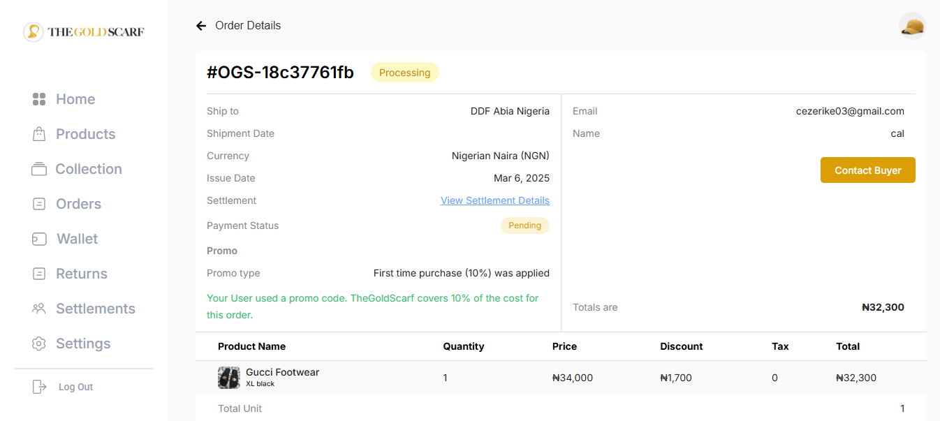Open the View Settlement Details link
The width and height of the screenshot is (940, 421).
[494, 200]
